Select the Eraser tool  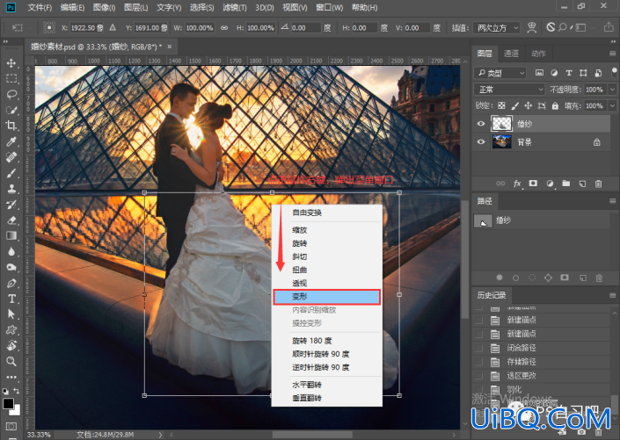[x=11, y=220]
